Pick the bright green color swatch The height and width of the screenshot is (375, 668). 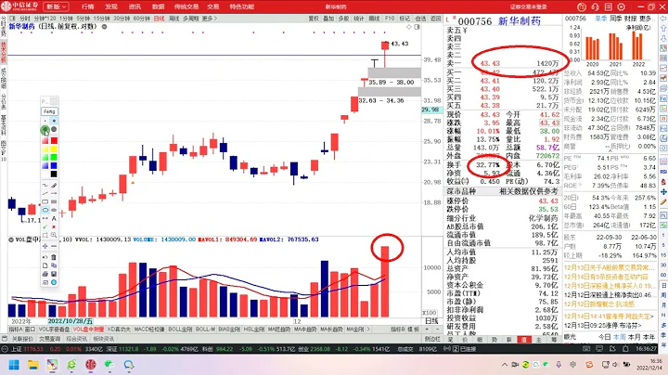click(54, 157)
